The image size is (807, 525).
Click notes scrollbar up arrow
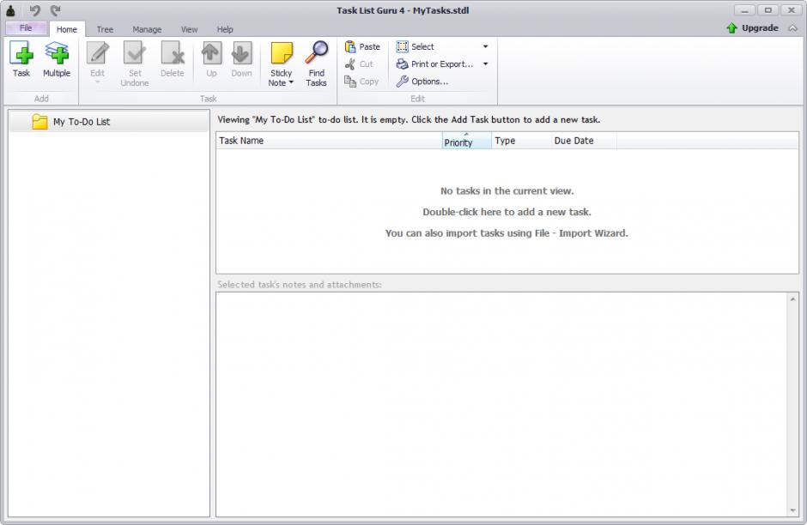click(x=792, y=299)
